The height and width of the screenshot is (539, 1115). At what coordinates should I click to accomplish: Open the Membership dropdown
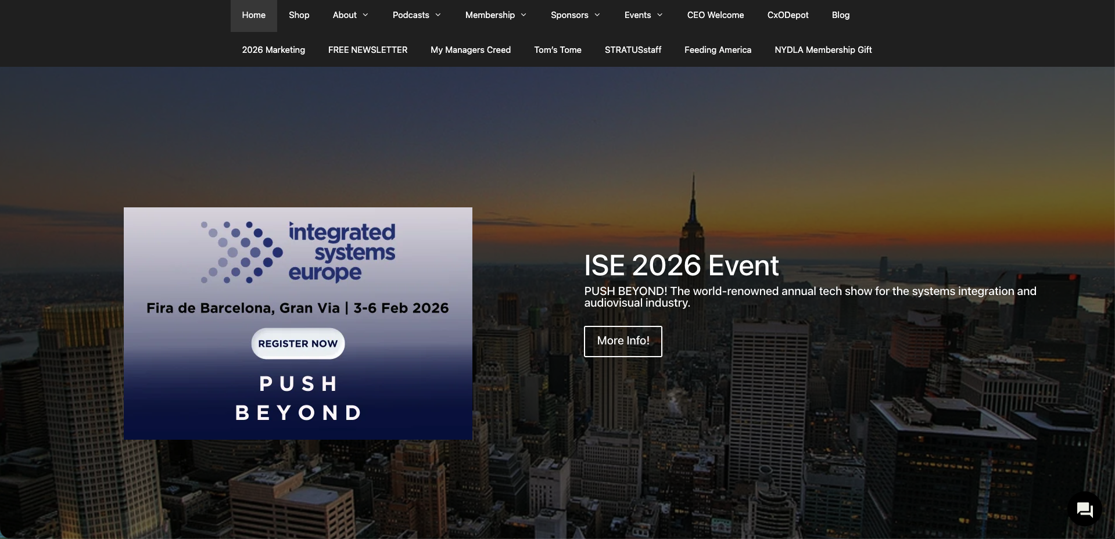tap(494, 15)
